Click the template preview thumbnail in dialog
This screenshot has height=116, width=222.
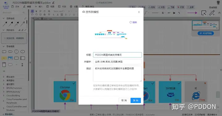point(111,34)
